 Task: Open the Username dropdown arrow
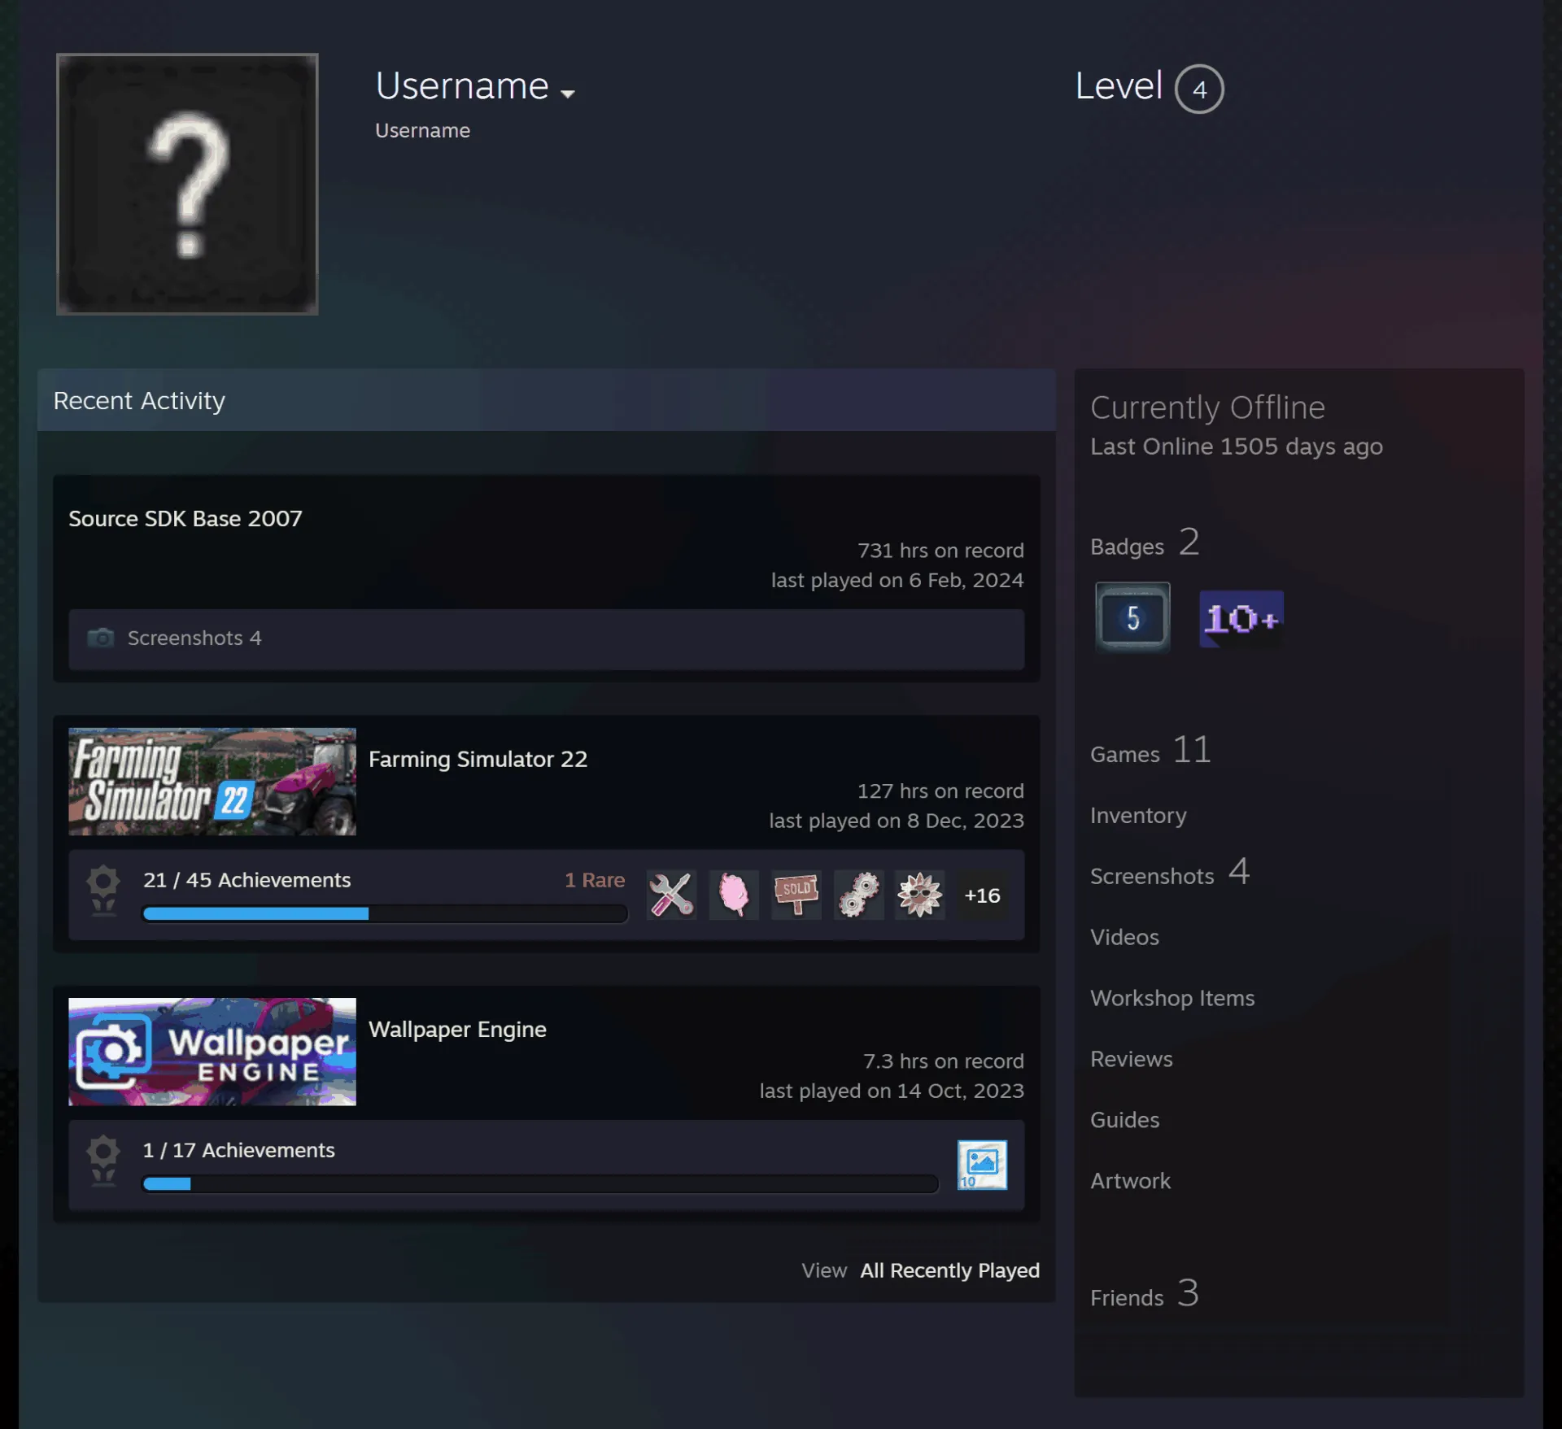(568, 94)
